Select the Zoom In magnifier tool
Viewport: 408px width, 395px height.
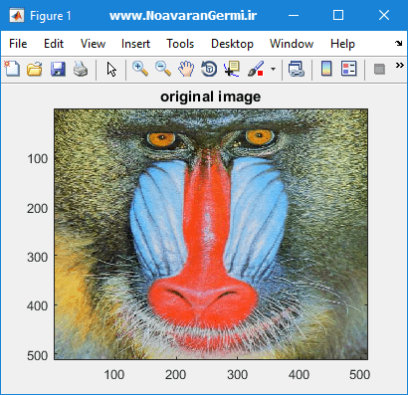[x=140, y=69]
